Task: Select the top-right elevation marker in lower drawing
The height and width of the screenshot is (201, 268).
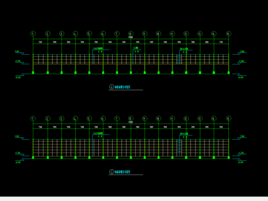Action: [x=240, y=137]
